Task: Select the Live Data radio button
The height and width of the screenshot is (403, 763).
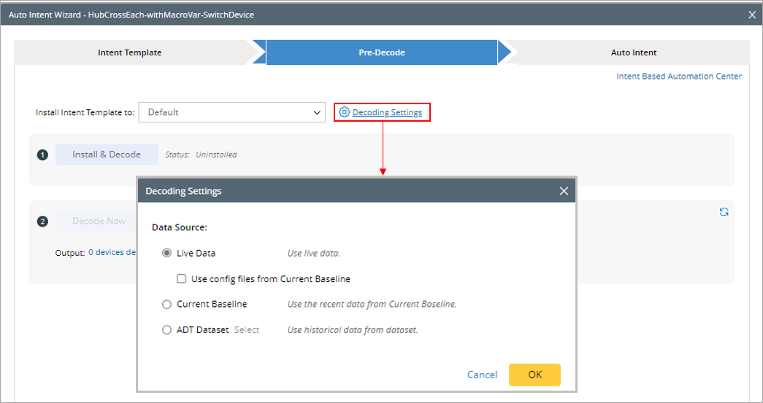Action: (x=167, y=254)
